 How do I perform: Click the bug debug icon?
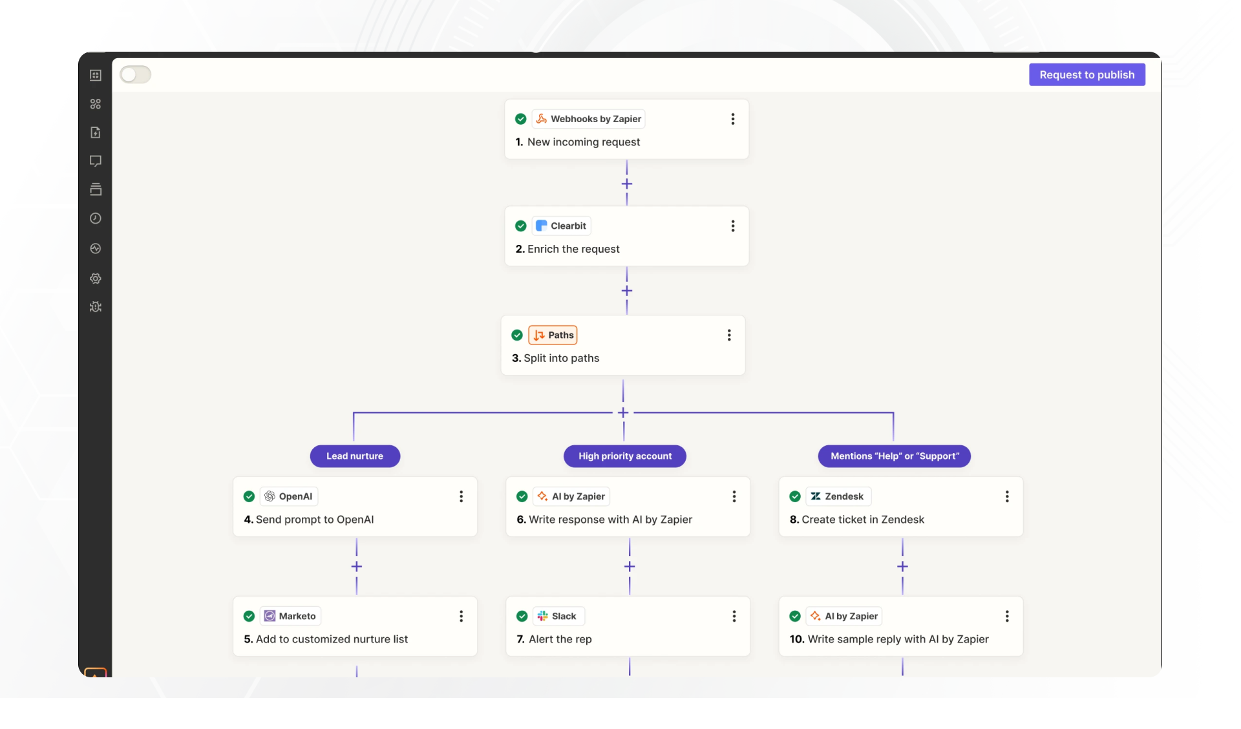point(96,307)
